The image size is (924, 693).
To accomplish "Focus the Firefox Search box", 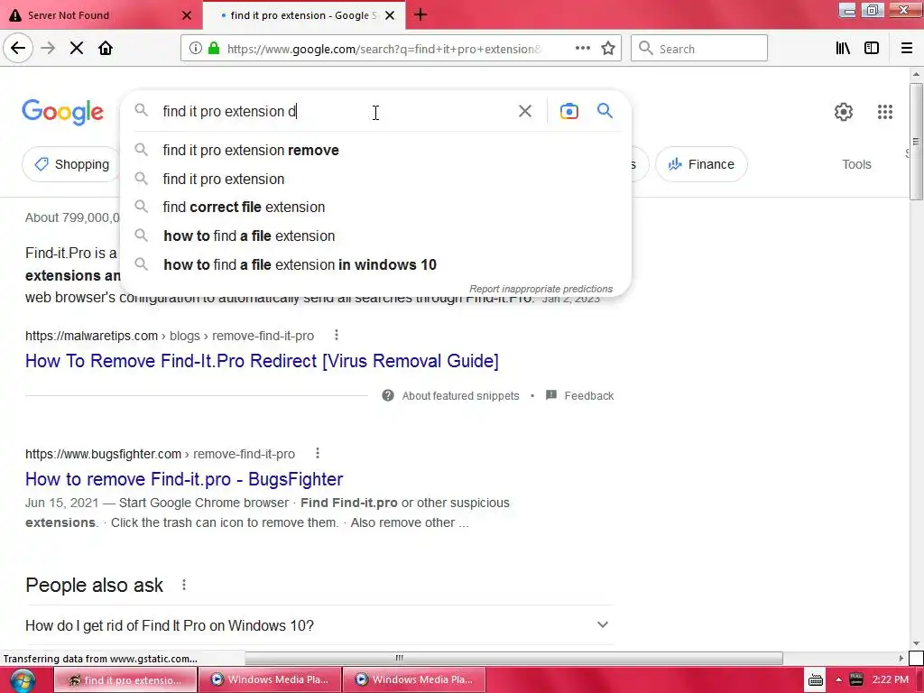I will click(699, 49).
